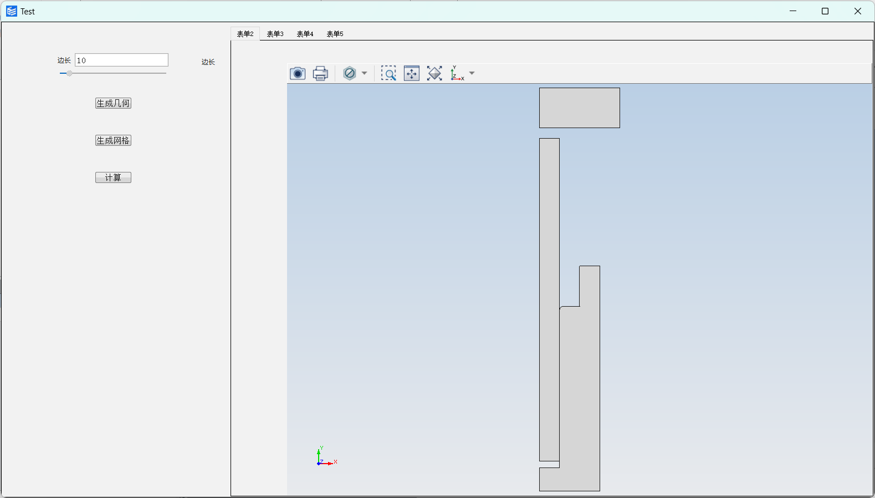Click the 生成几何 button
This screenshot has height=498, width=875.
(x=113, y=103)
